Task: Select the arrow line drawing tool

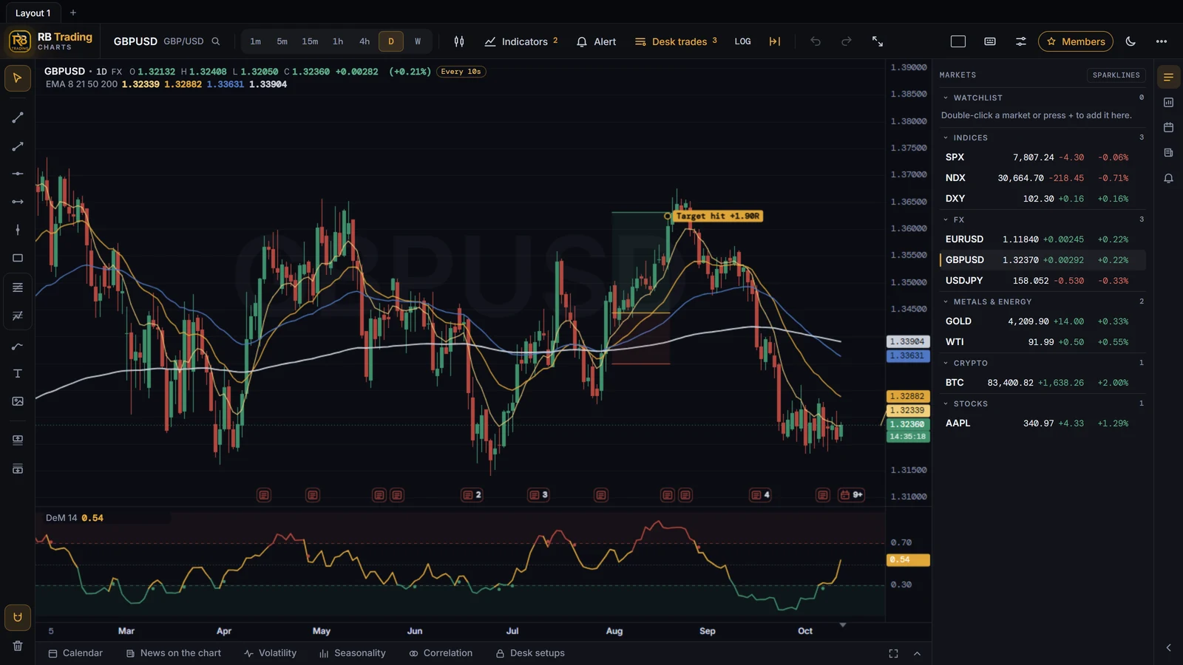Action: 18,146
